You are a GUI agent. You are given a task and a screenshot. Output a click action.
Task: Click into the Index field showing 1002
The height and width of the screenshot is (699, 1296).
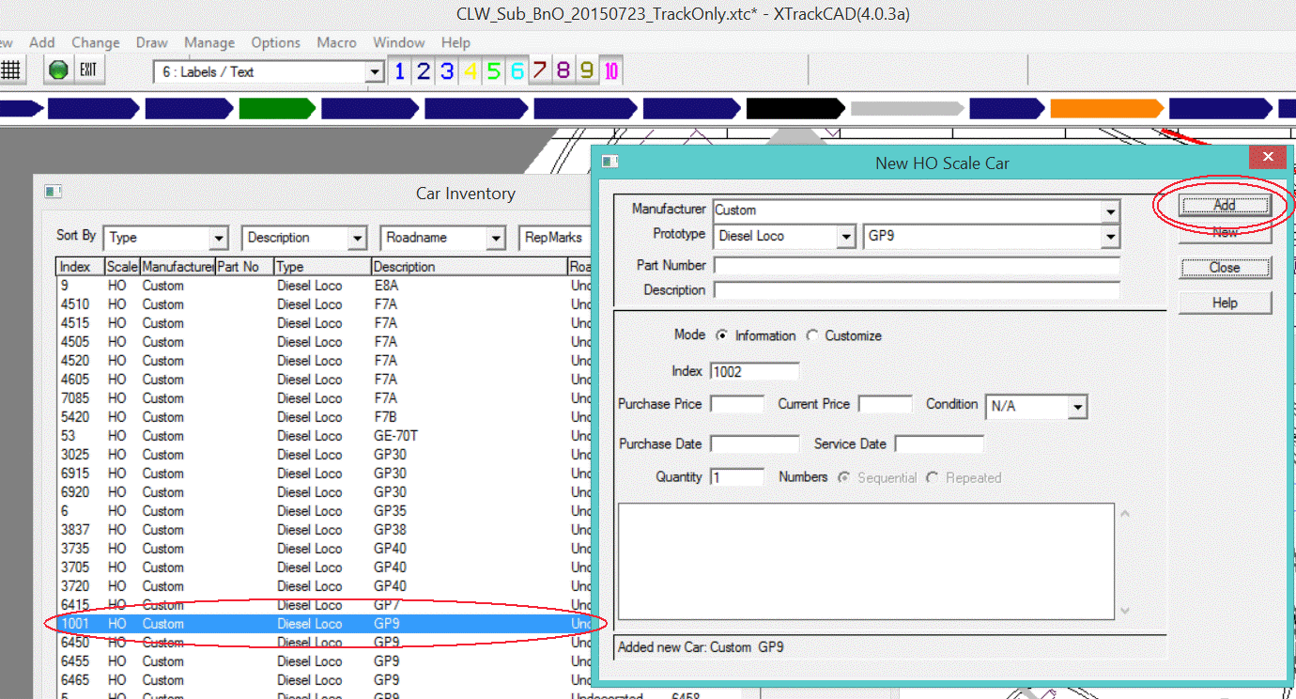(x=755, y=371)
